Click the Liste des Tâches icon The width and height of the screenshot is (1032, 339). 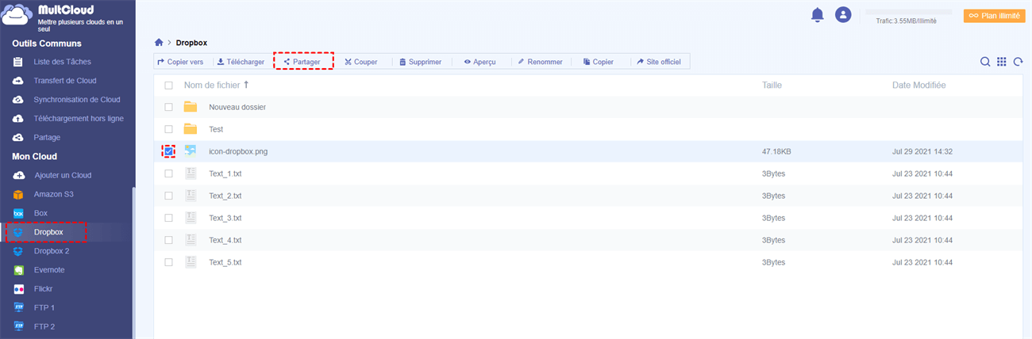[18, 62]
